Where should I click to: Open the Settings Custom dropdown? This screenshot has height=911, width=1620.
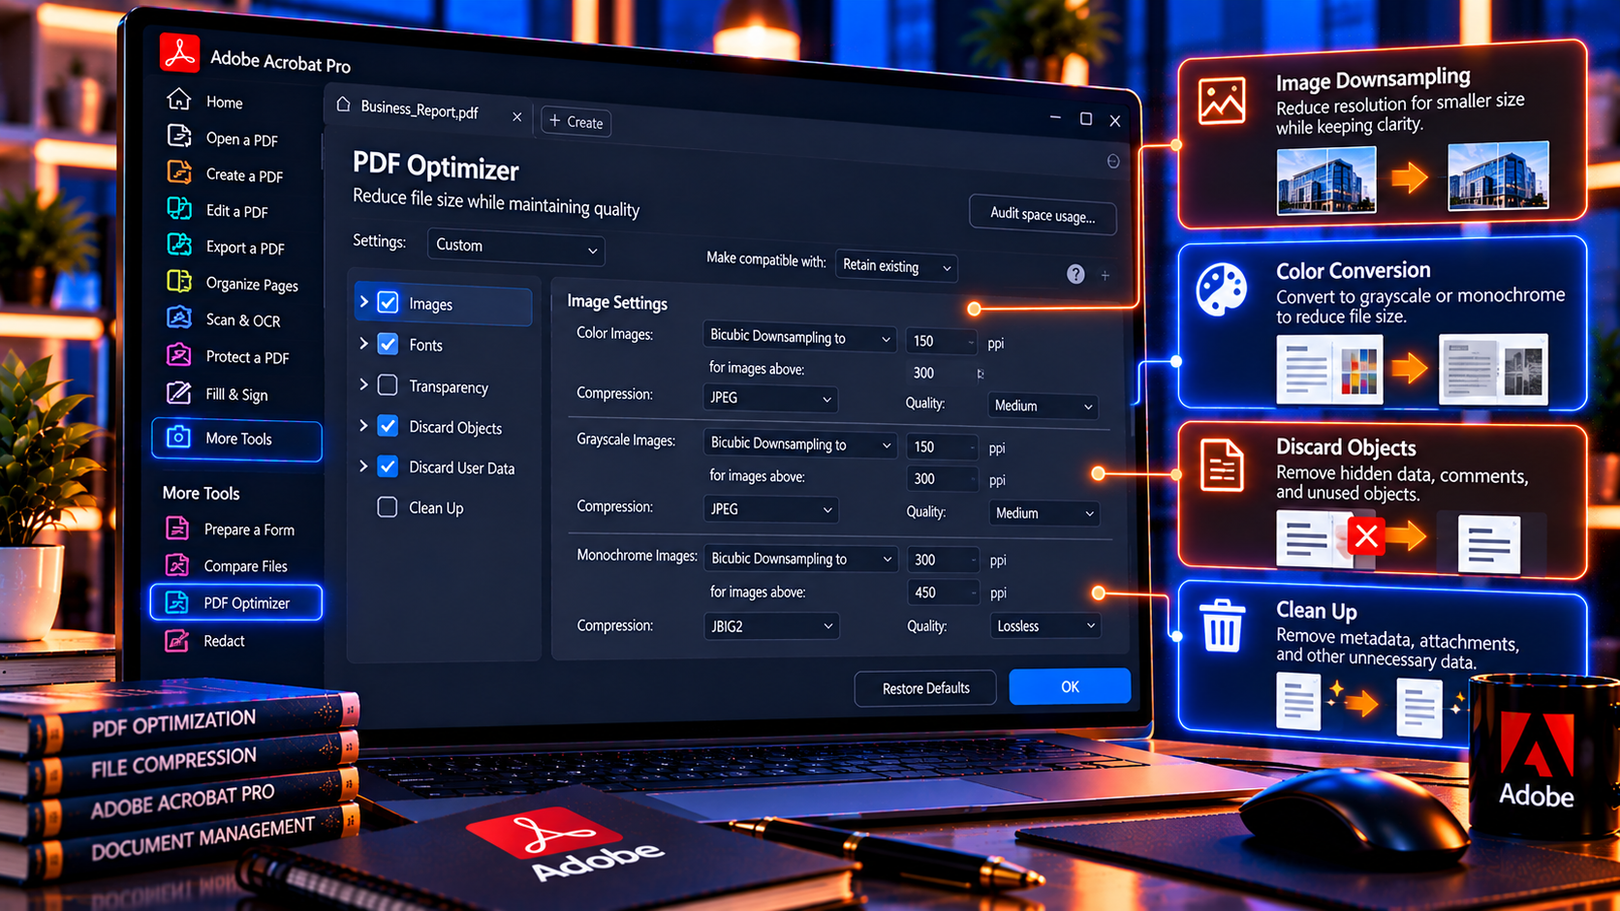[515, 247]
